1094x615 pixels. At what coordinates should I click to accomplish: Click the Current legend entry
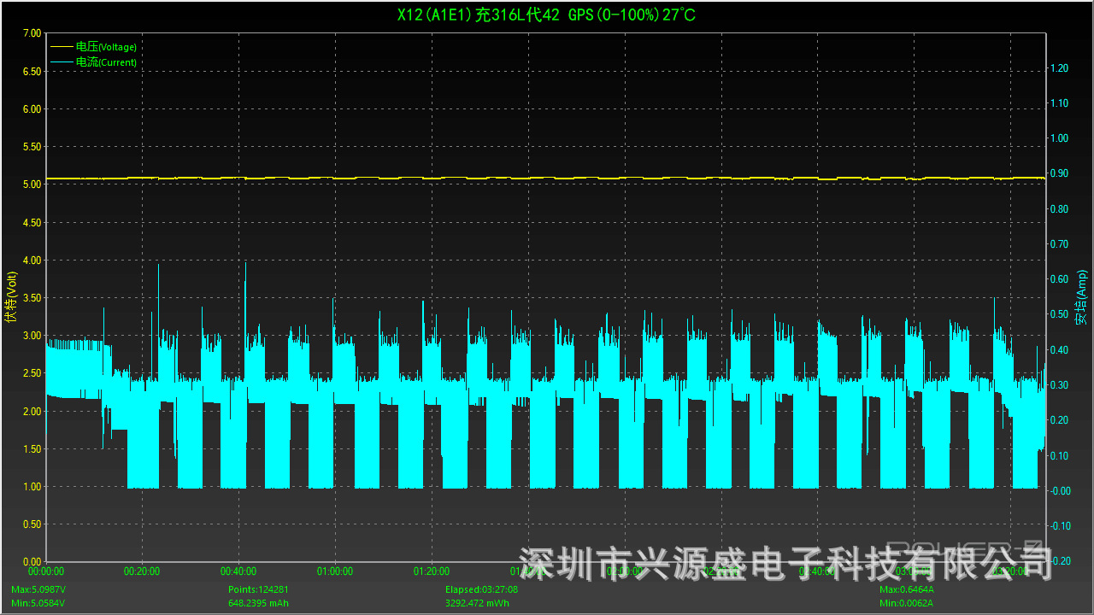coord(106,62)
